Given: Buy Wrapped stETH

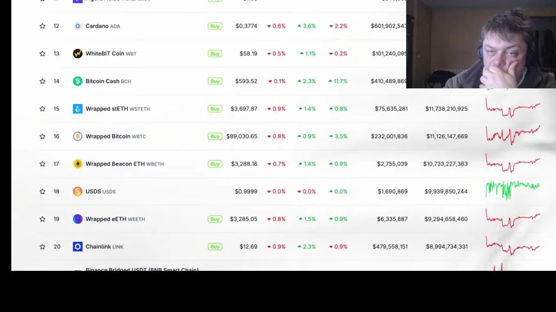Looking at the screenshot, I should [x=215, y=109].
